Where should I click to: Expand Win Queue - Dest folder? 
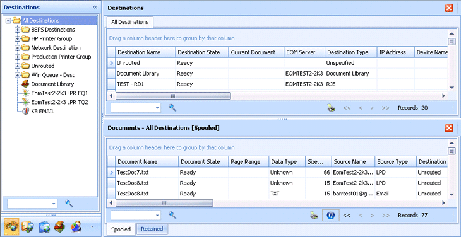click(x=17, y=75)
